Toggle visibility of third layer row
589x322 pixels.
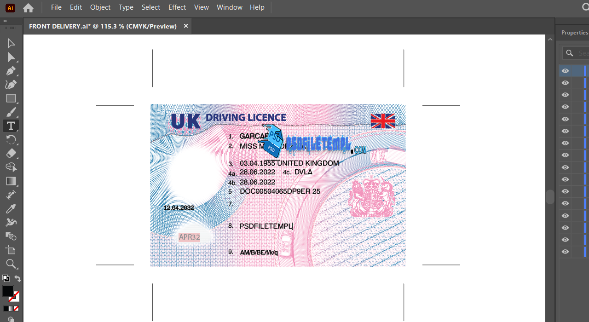(566, 95)
